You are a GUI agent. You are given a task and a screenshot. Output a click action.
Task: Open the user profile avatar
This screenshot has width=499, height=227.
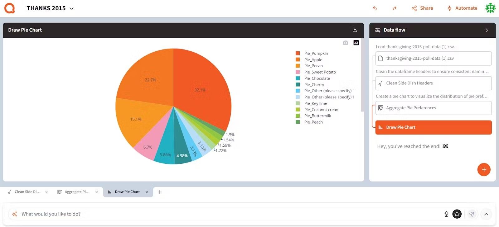(x=490, y=8)
